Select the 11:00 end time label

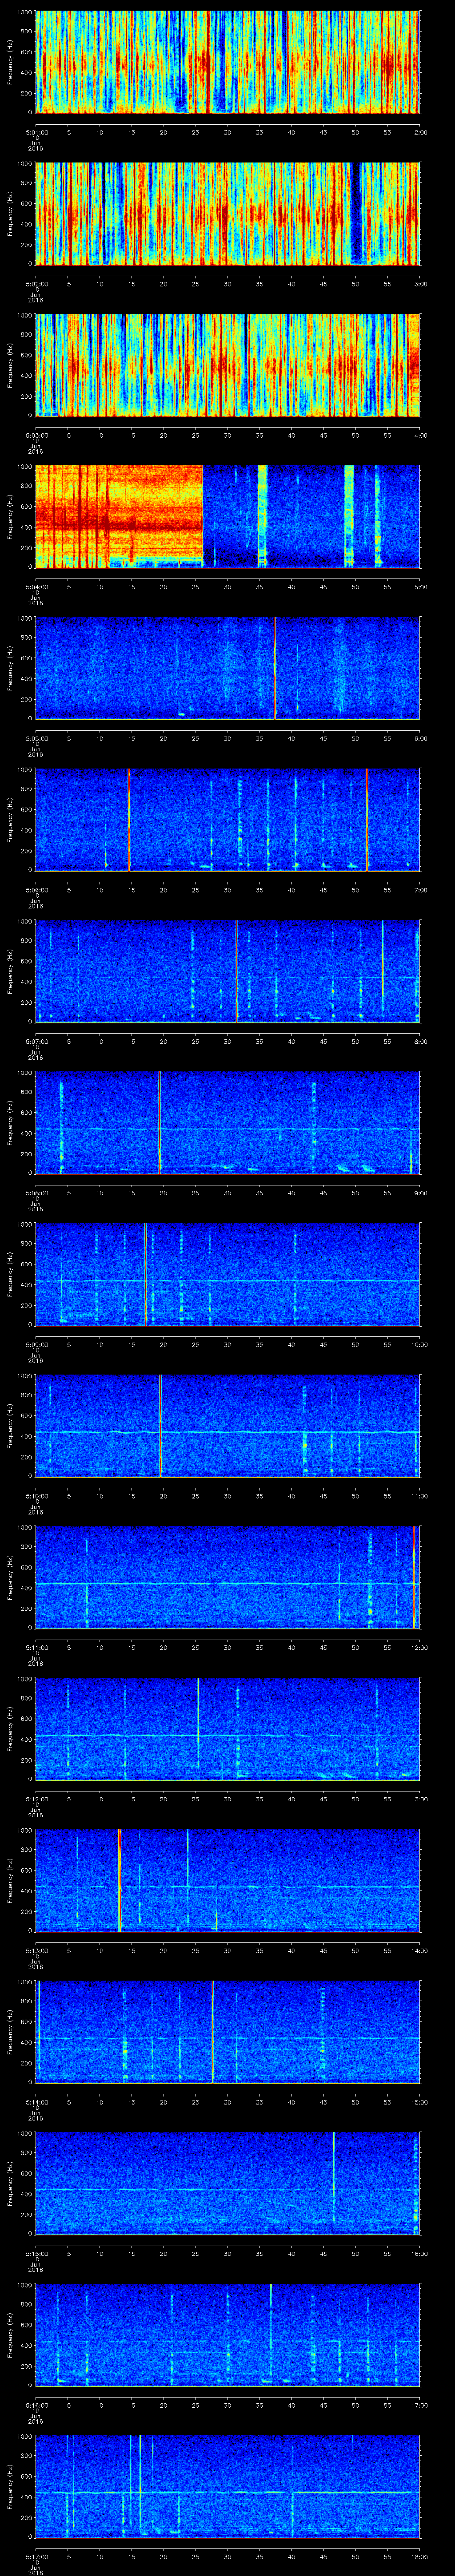[420, 1496]
